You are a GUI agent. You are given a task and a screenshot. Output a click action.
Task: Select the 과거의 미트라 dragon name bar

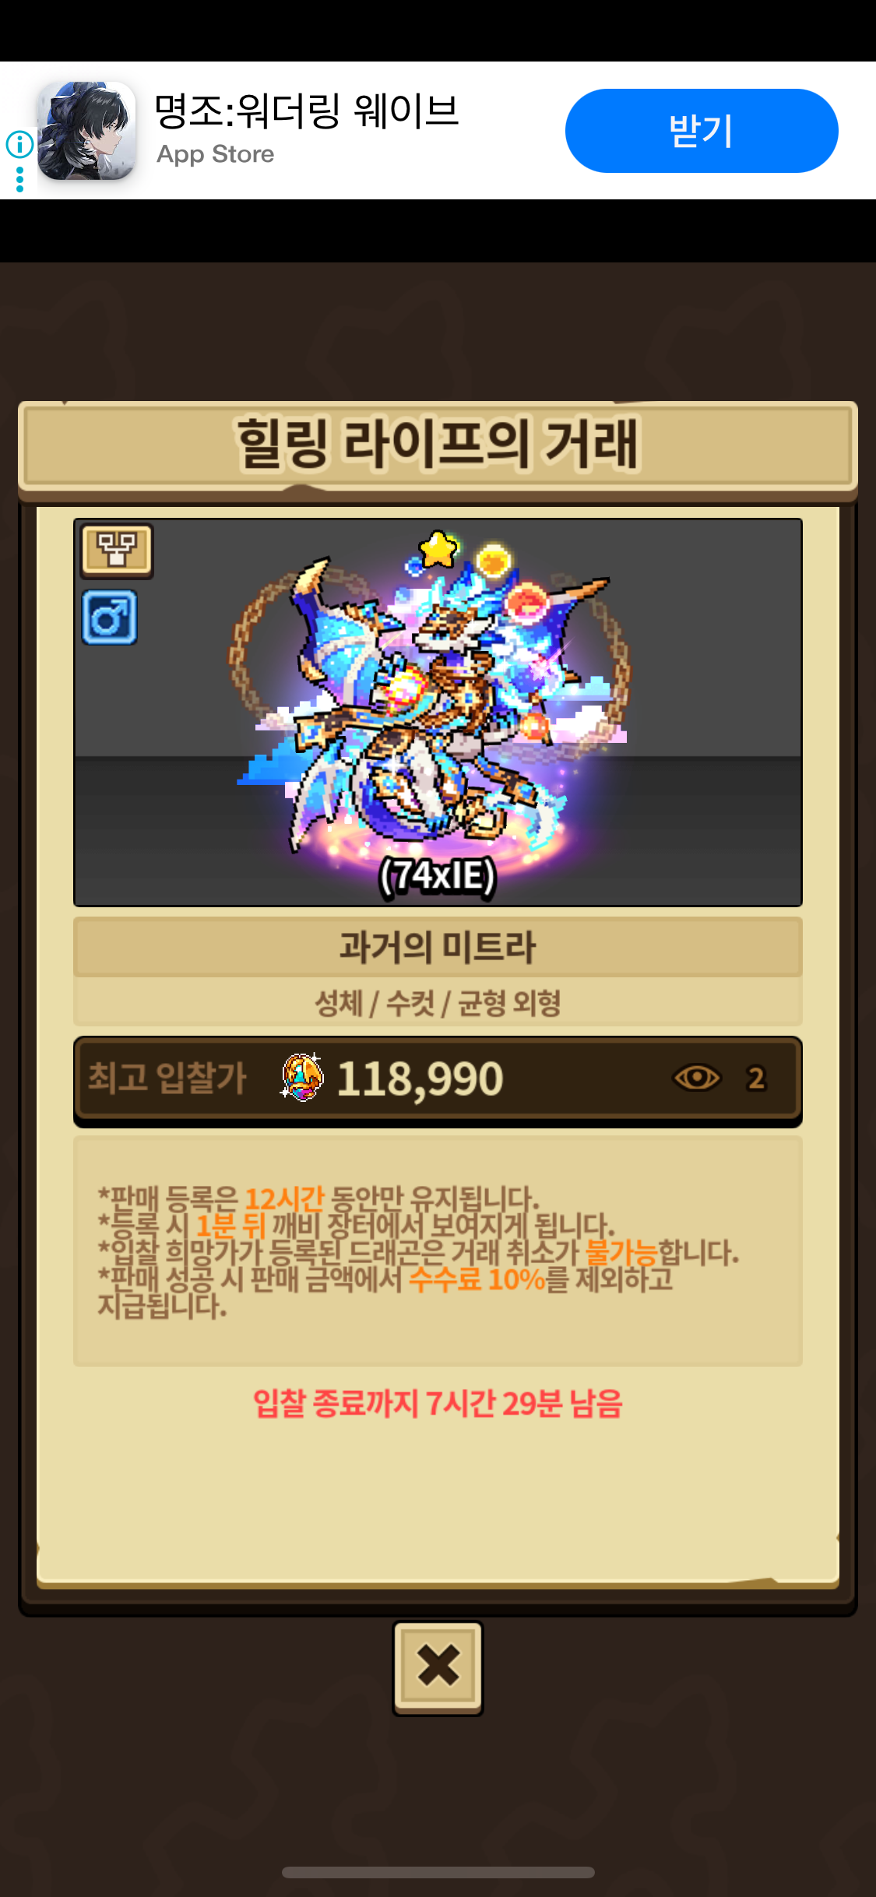click(438, 947)
